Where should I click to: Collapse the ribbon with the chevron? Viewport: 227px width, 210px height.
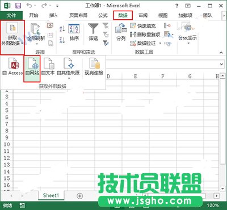(x=221, y=53)
